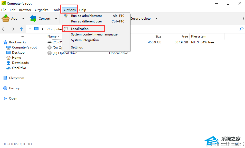The width and height of the screenshot is (245, 148).
Task: Click the Secure delete button
Action: pyautogui.click(x=140, y=18)
